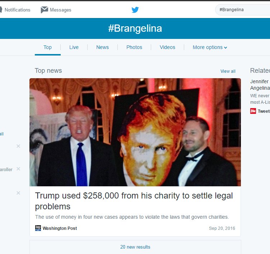
Task: Switch to the Live tab
Action: [x=74, y=47]
